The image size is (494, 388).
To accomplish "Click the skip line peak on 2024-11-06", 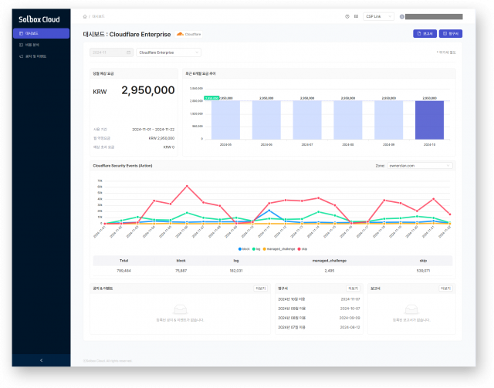I will click(187, 186).
